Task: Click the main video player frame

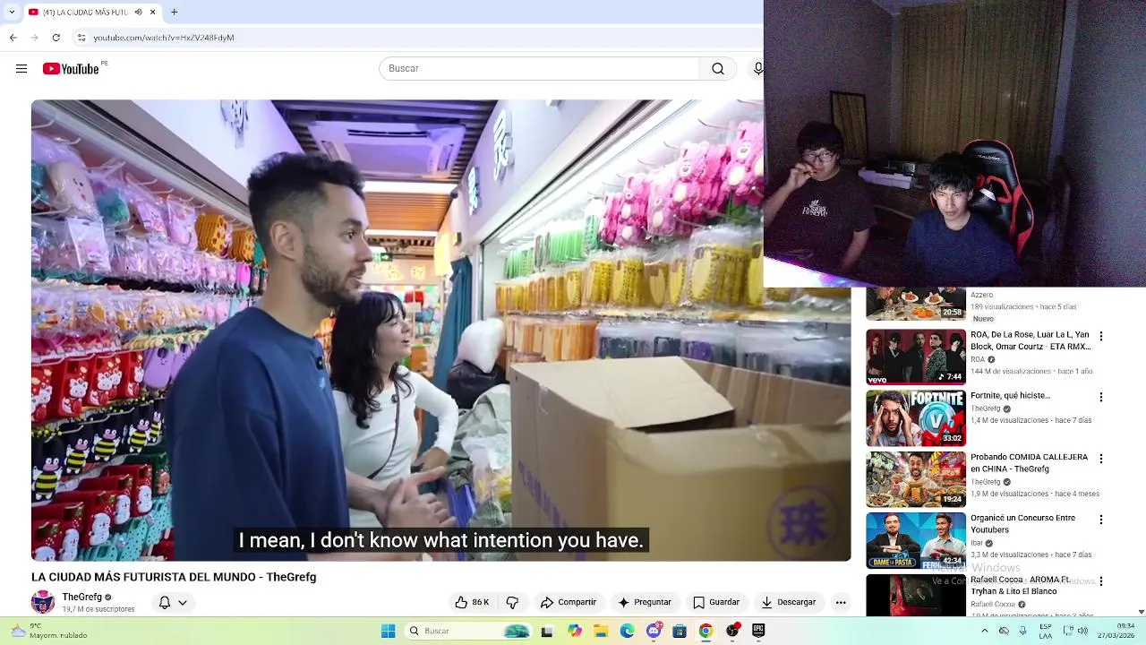Action: tap(440, 331)
